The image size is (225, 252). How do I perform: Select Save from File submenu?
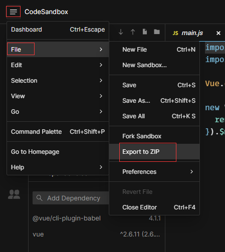[154, 85]
